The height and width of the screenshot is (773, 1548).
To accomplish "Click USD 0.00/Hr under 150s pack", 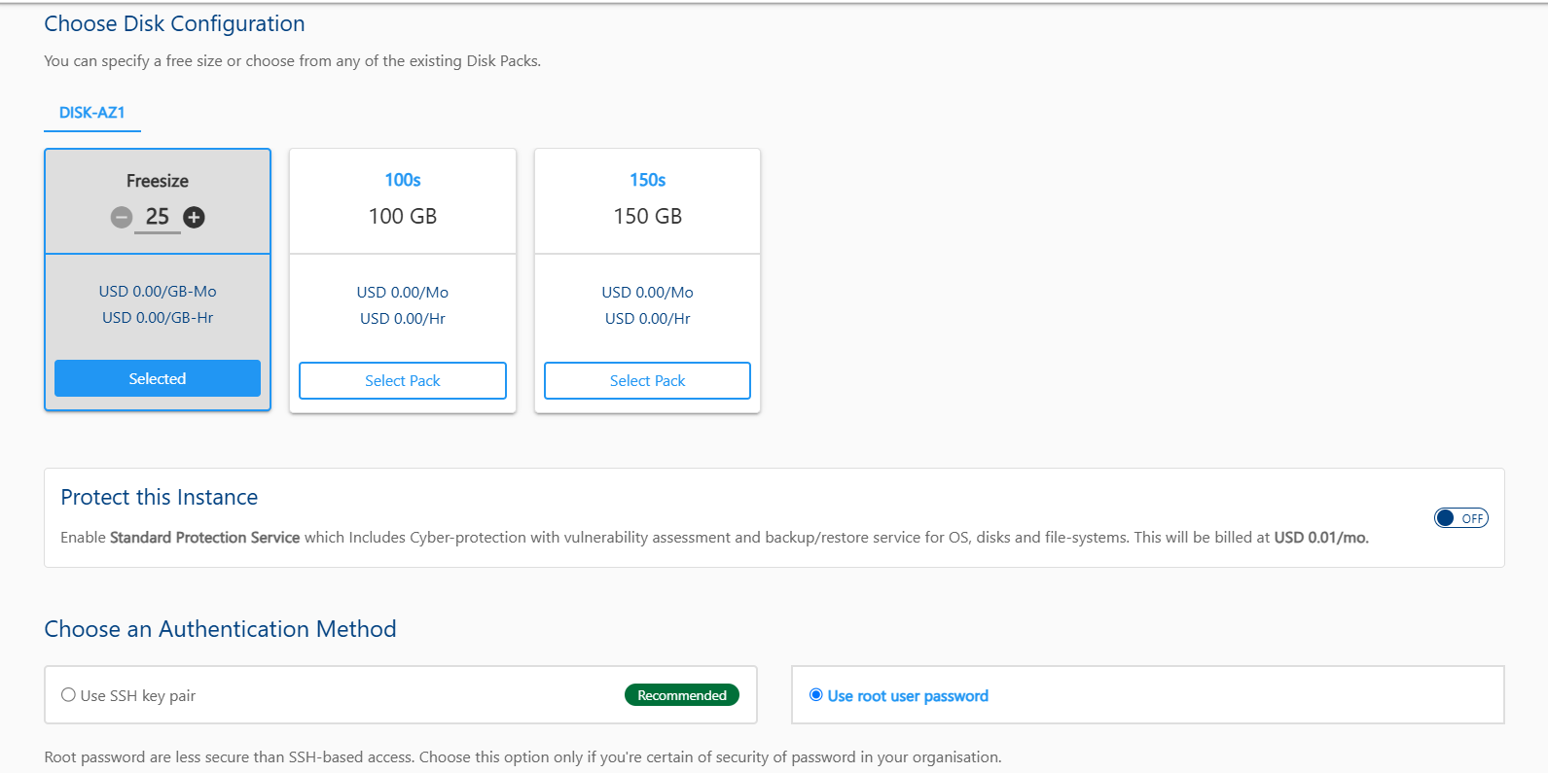I will click(x=647, y=318).
